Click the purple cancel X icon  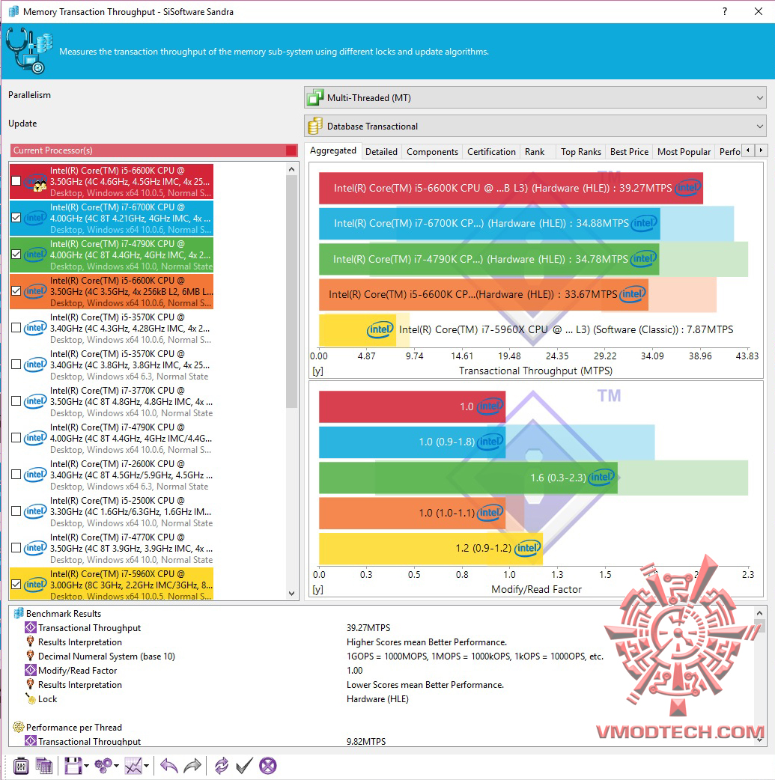[x=268, y=766]
